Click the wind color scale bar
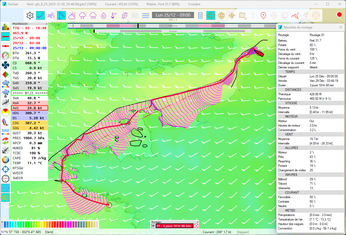The height and width of the screenshot is (235, 346). 51,224
